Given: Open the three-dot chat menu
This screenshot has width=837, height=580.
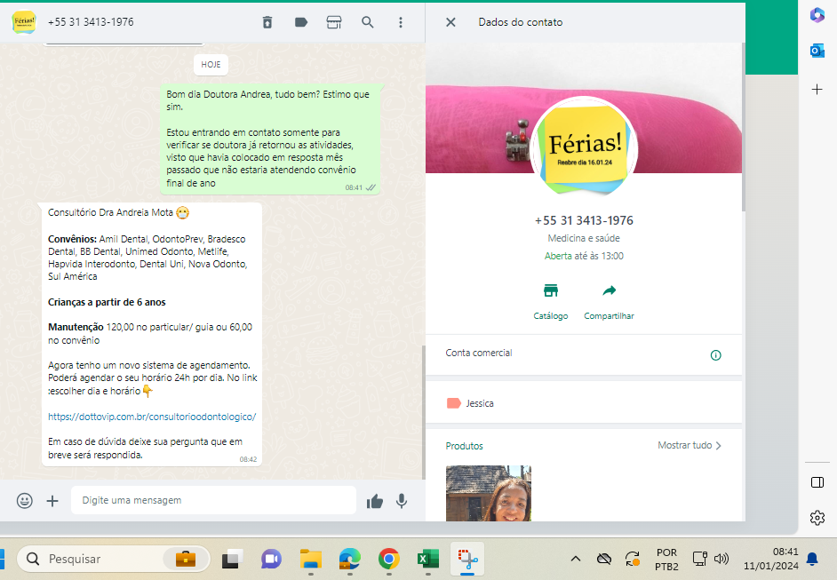Looking at the screenshot, I should tap(401, 22).
